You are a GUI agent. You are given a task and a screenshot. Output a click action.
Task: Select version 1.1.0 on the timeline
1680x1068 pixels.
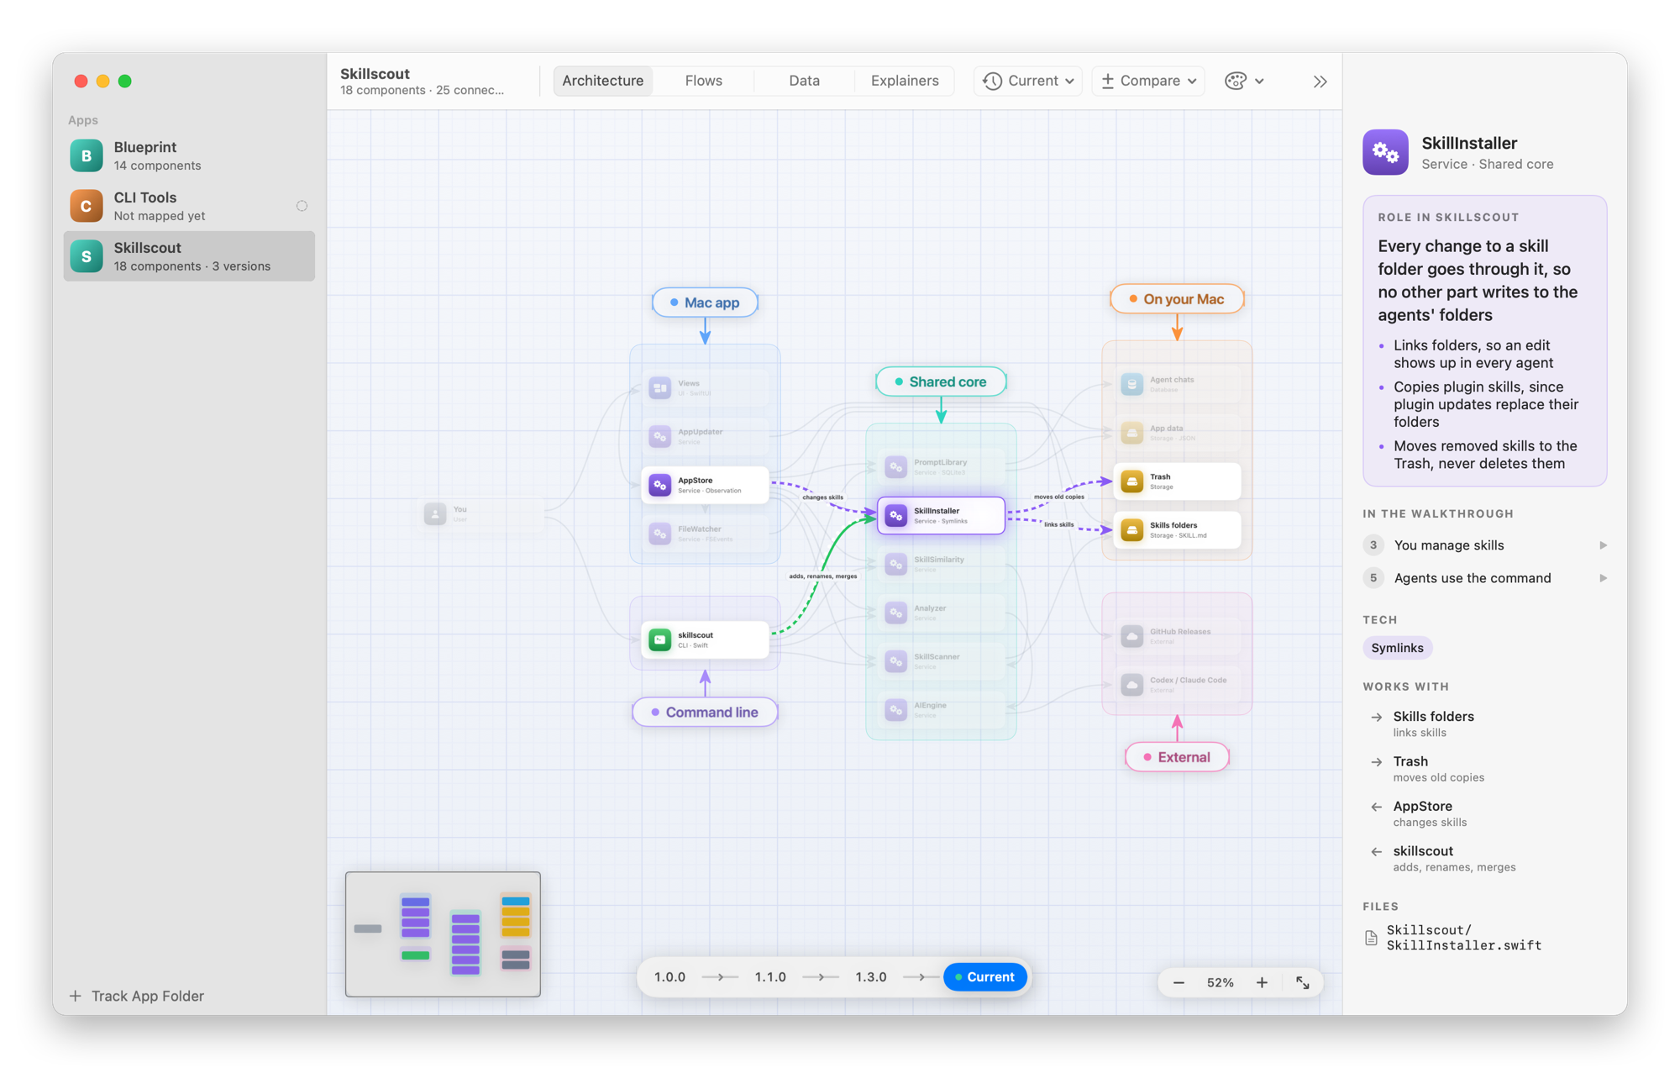pyautogui.click(x=770, y=977)
